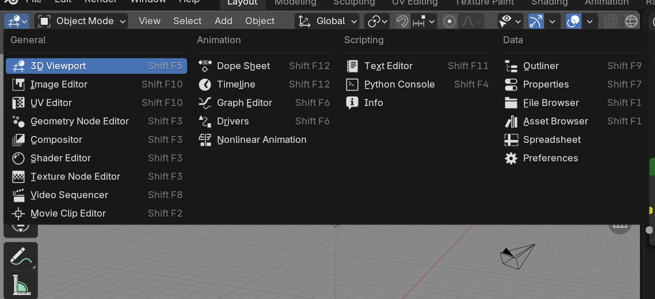This screenshot has height=299, width=655.
Task: Click Preferences in the Data column
Action: 550,158
